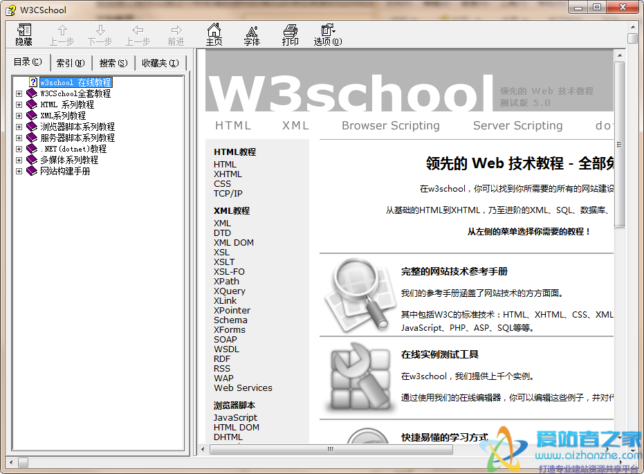Click the 上一步 up arrow icon
Viewport: 644px width, 474px height.
(62, 30)
